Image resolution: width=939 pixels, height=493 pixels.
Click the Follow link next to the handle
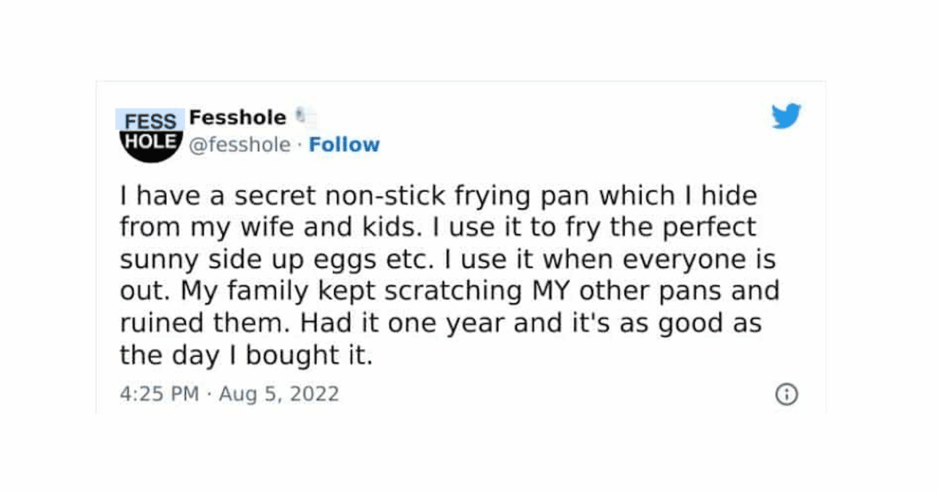(x=344, y=144)
